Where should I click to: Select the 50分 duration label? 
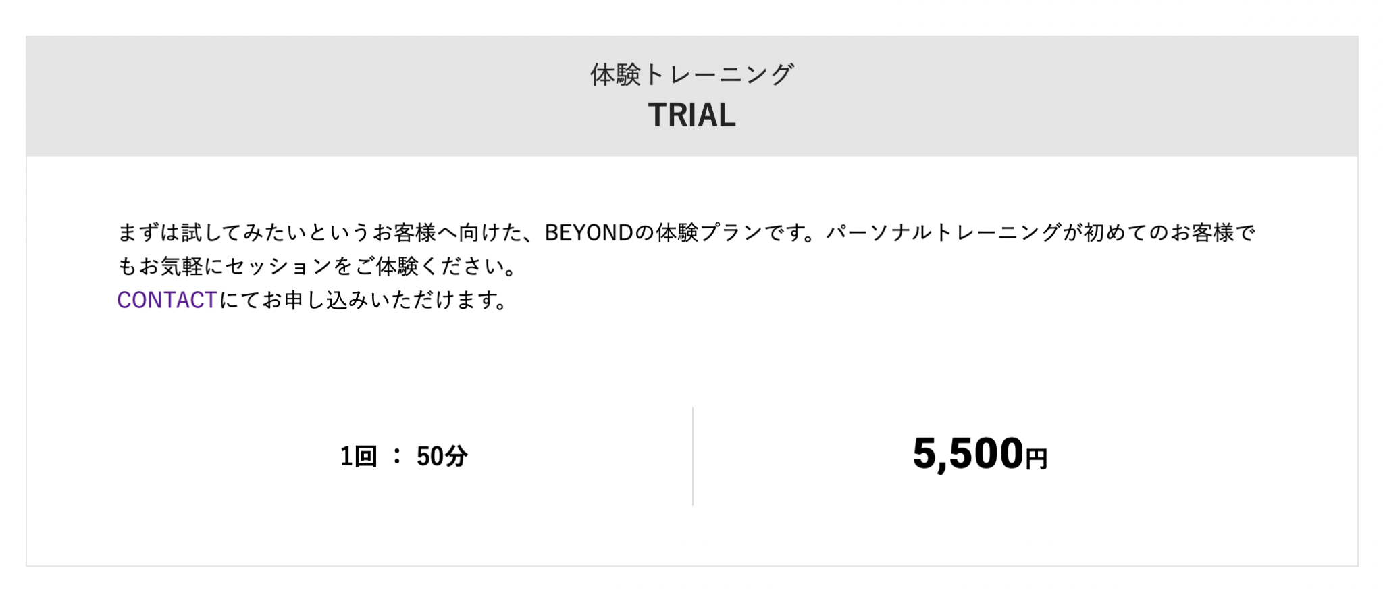click(x=442, y=457)
